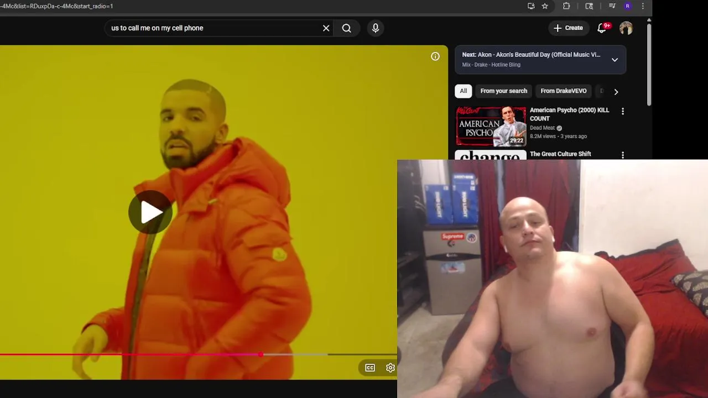Click the "Mix - Drake - Hotline Bling" text

(x=491, y=65)
